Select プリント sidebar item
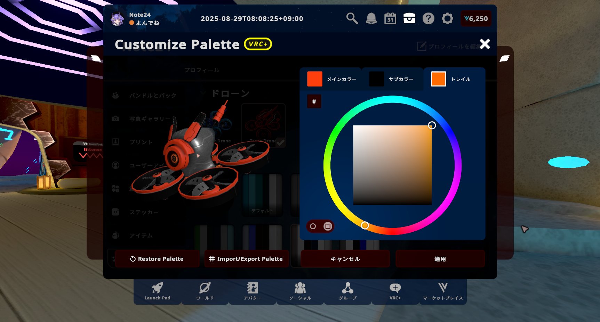600x322 pixels. point(133,142)
